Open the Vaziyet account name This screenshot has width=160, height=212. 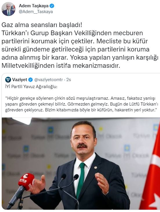[19, 80]
